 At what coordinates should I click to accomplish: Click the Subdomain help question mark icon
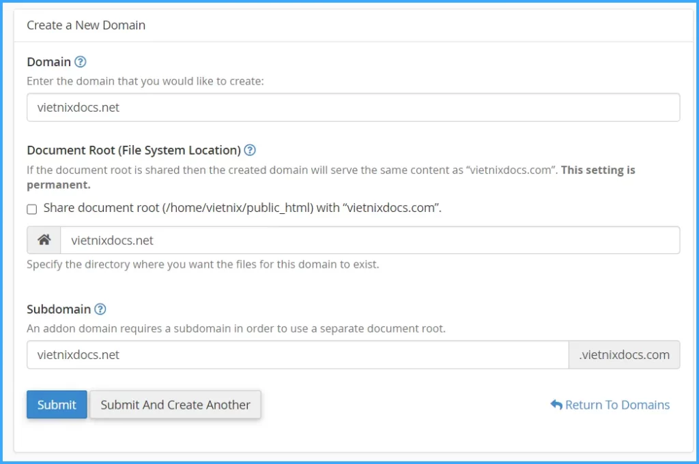coord(100,309)
